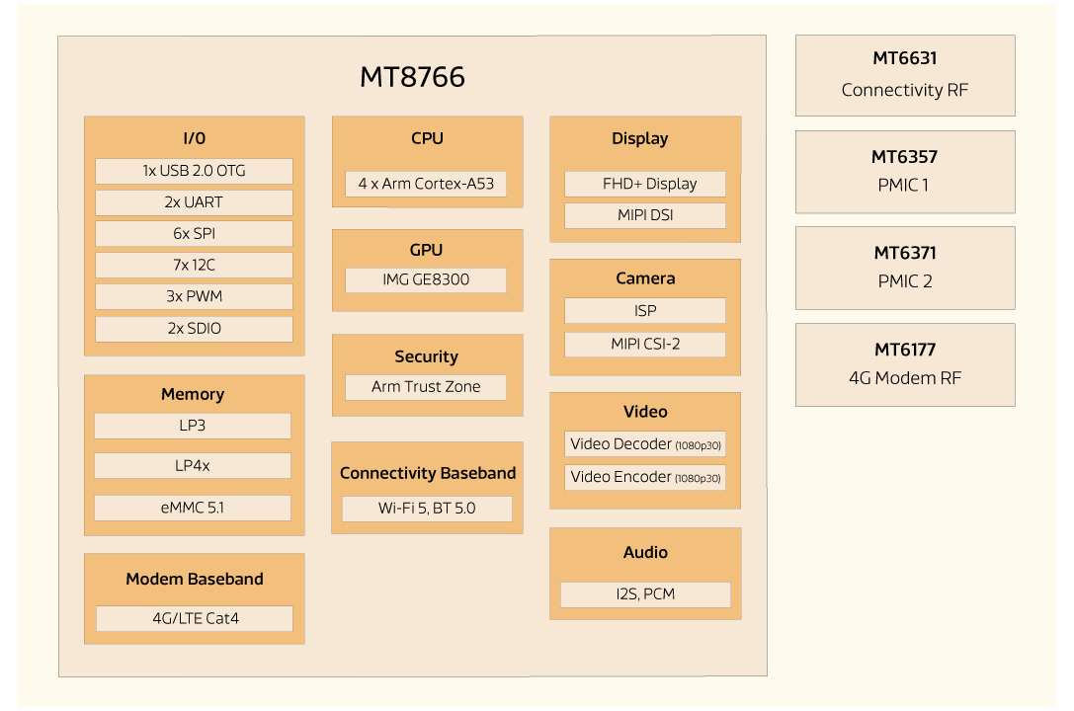The height and width of the screenshot is (711, 1074).
Task: Select the 4G/LTE Cat4 entry
Action: (193, 619)
